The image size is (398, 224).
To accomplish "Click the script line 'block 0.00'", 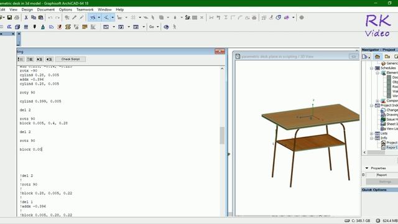I will pos(30,149).
